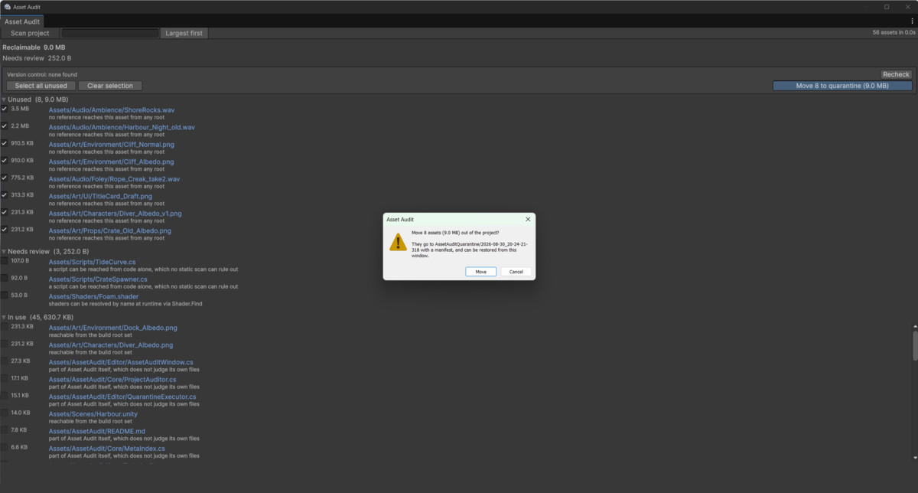
Task: Collapse the Needs review group foldout
Action: [x=4, y=251]
